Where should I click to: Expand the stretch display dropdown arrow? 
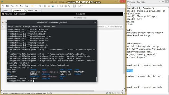pos(82,6)
